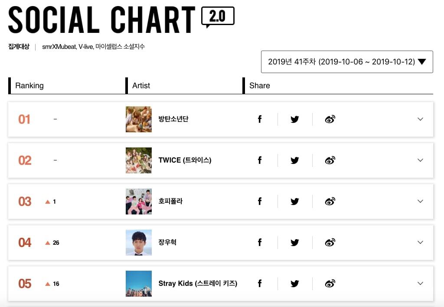Expand the 호피폴라 row chevron
The height and width of the screenshot is (307, 444).
[x=420, y=201]
